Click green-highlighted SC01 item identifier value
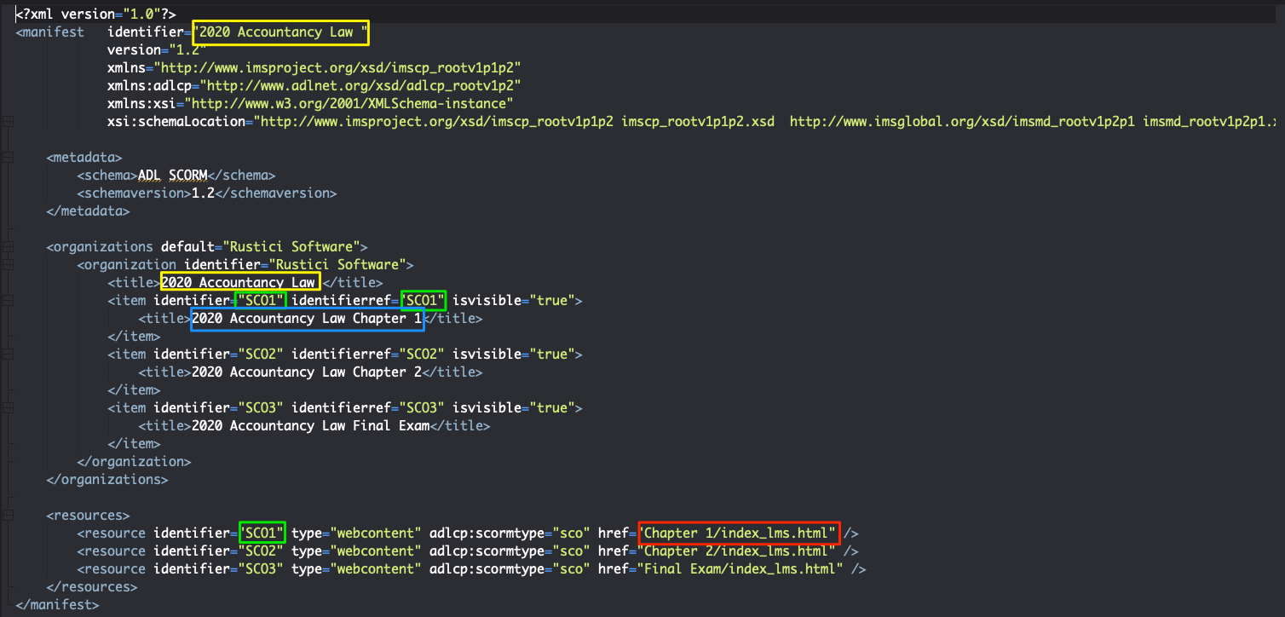1285x617 pixels. click(261, 300)
